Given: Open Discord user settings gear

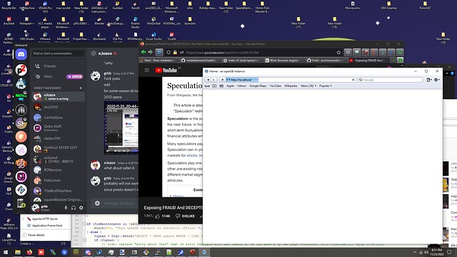Looking at the screenshot, I should tap(81, 208).
